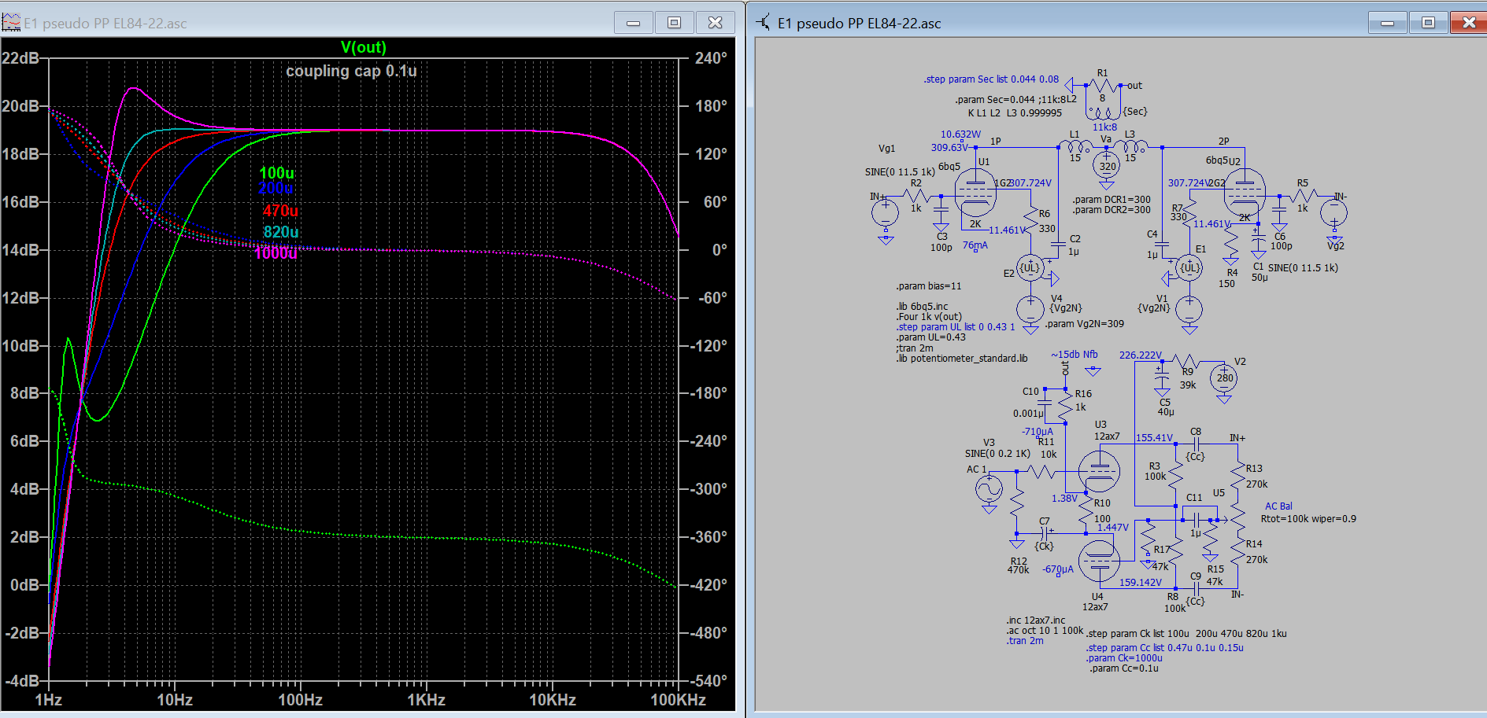Click the '.param bias=11' directive

(929, 286)
